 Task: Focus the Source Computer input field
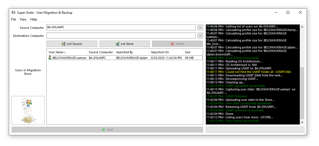[121, 27]
